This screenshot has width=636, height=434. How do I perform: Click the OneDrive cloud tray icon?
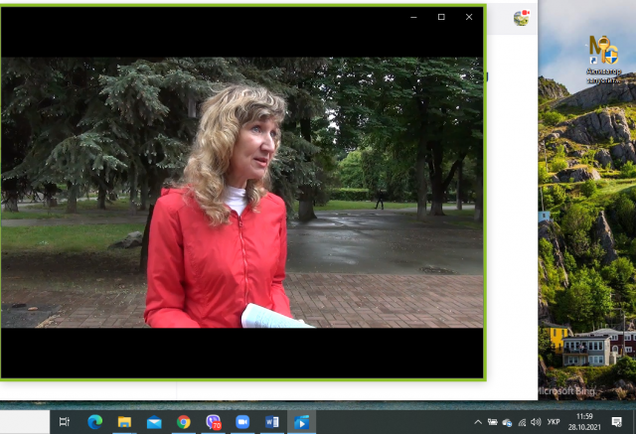click(x=507, y=423)
